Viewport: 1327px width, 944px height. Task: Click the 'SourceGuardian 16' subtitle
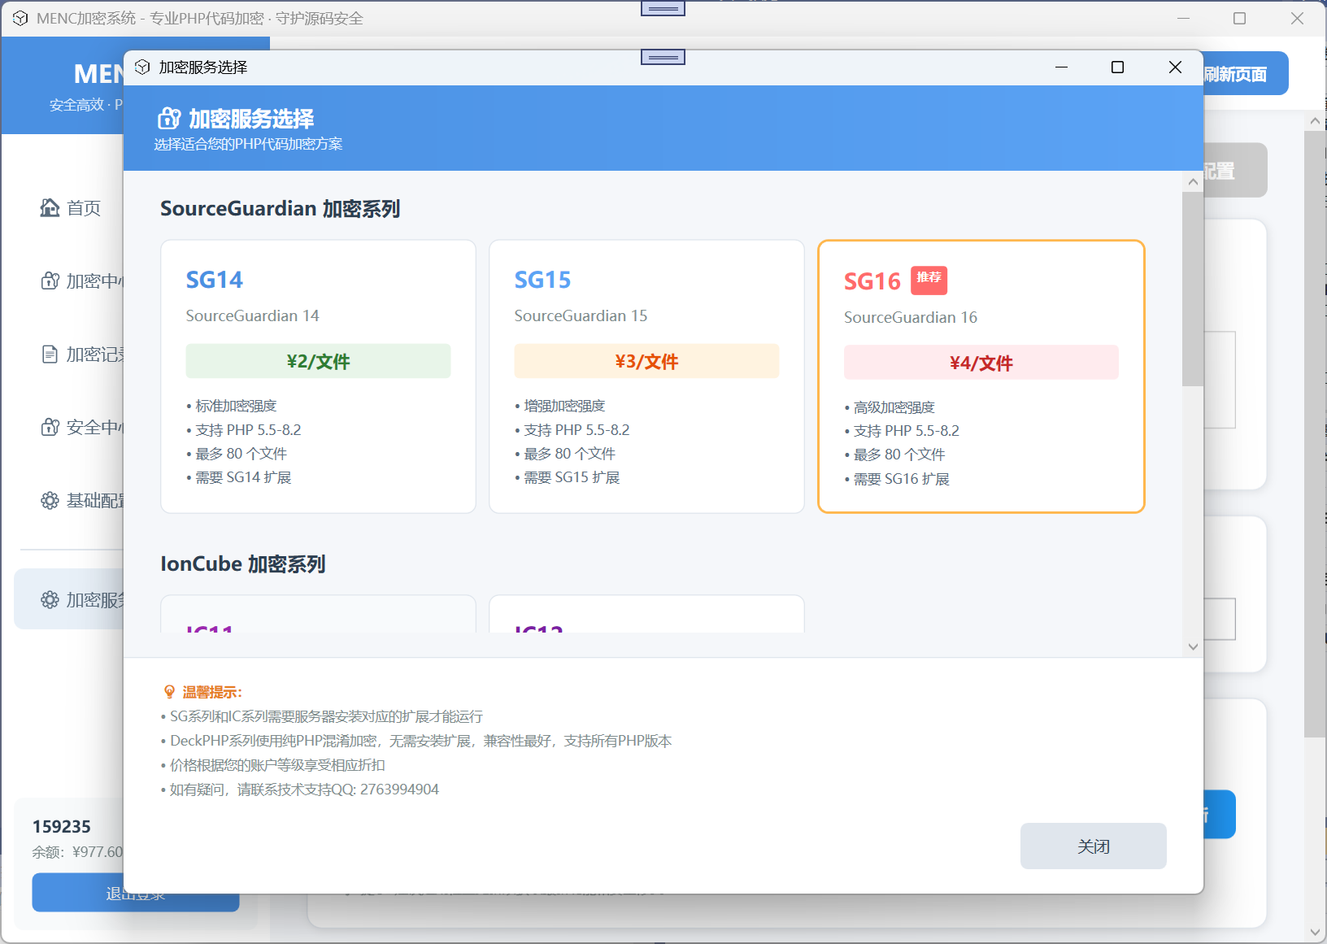tap(911, 317)
